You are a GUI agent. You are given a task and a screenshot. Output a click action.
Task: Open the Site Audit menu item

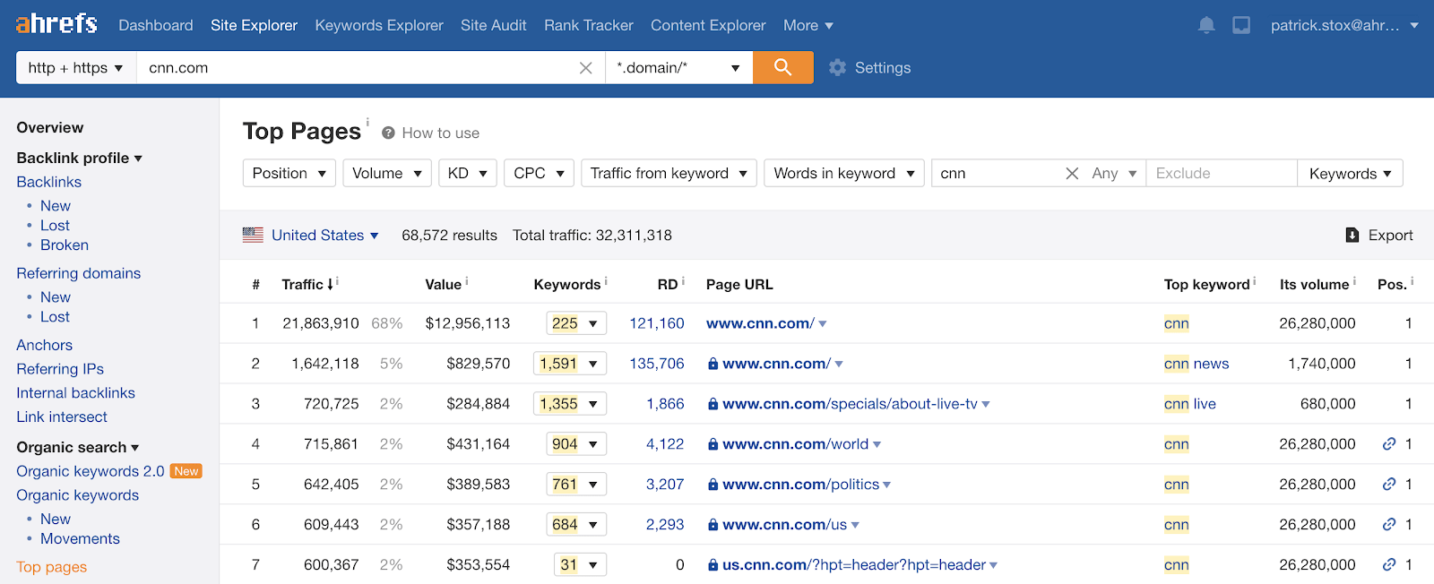(x=493, y=25)
